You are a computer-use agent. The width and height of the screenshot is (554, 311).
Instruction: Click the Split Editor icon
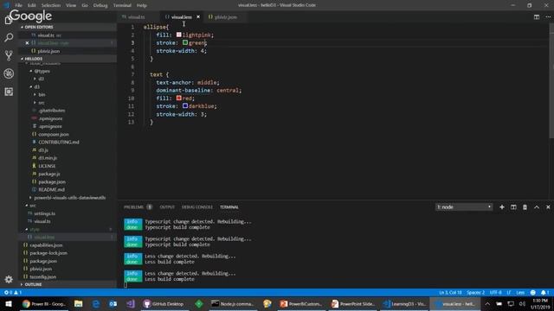(x=537, y=17)
